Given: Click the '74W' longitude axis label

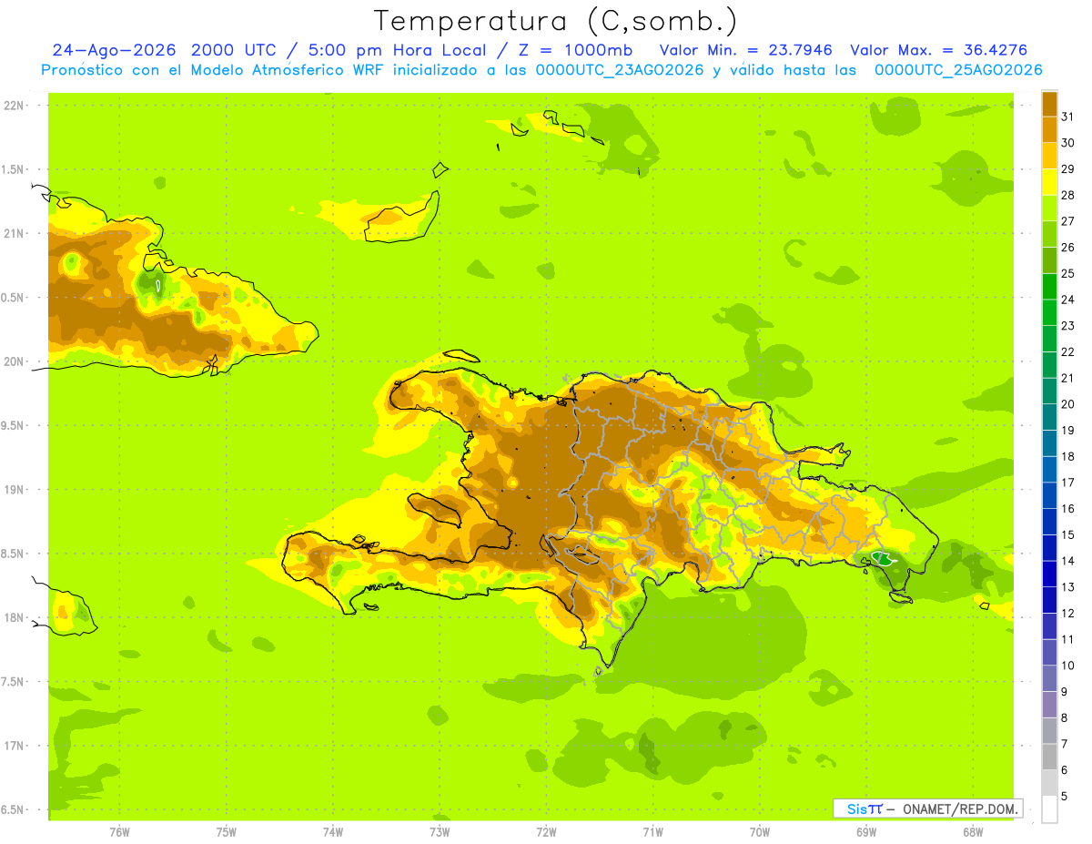Looking at the screenshot, I should (x=333, y=831).
